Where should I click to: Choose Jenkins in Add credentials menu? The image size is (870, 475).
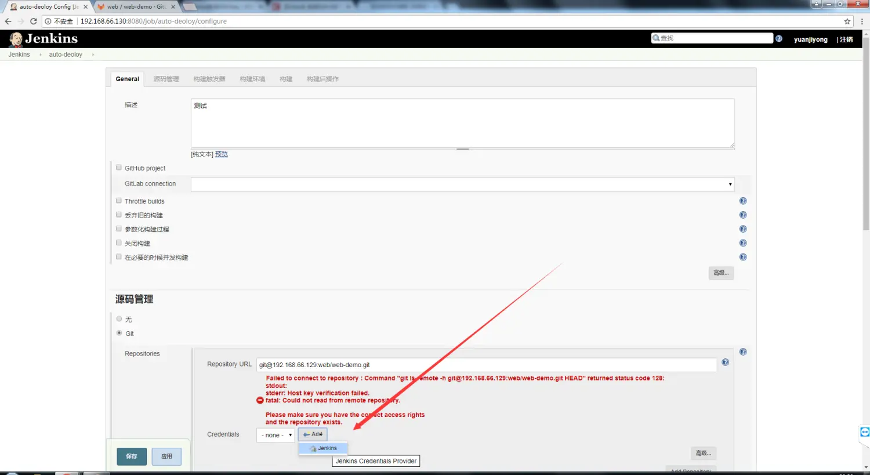click(323, 448)
